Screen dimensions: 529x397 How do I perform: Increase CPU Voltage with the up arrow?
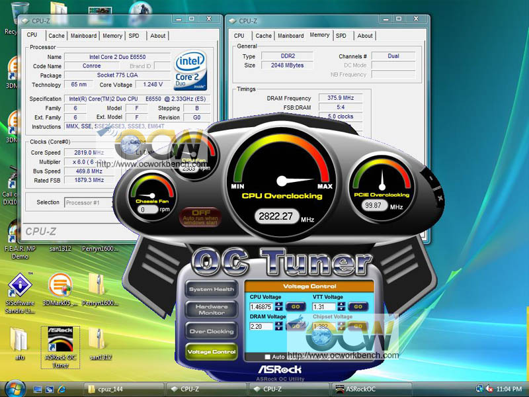coord(278,304)
